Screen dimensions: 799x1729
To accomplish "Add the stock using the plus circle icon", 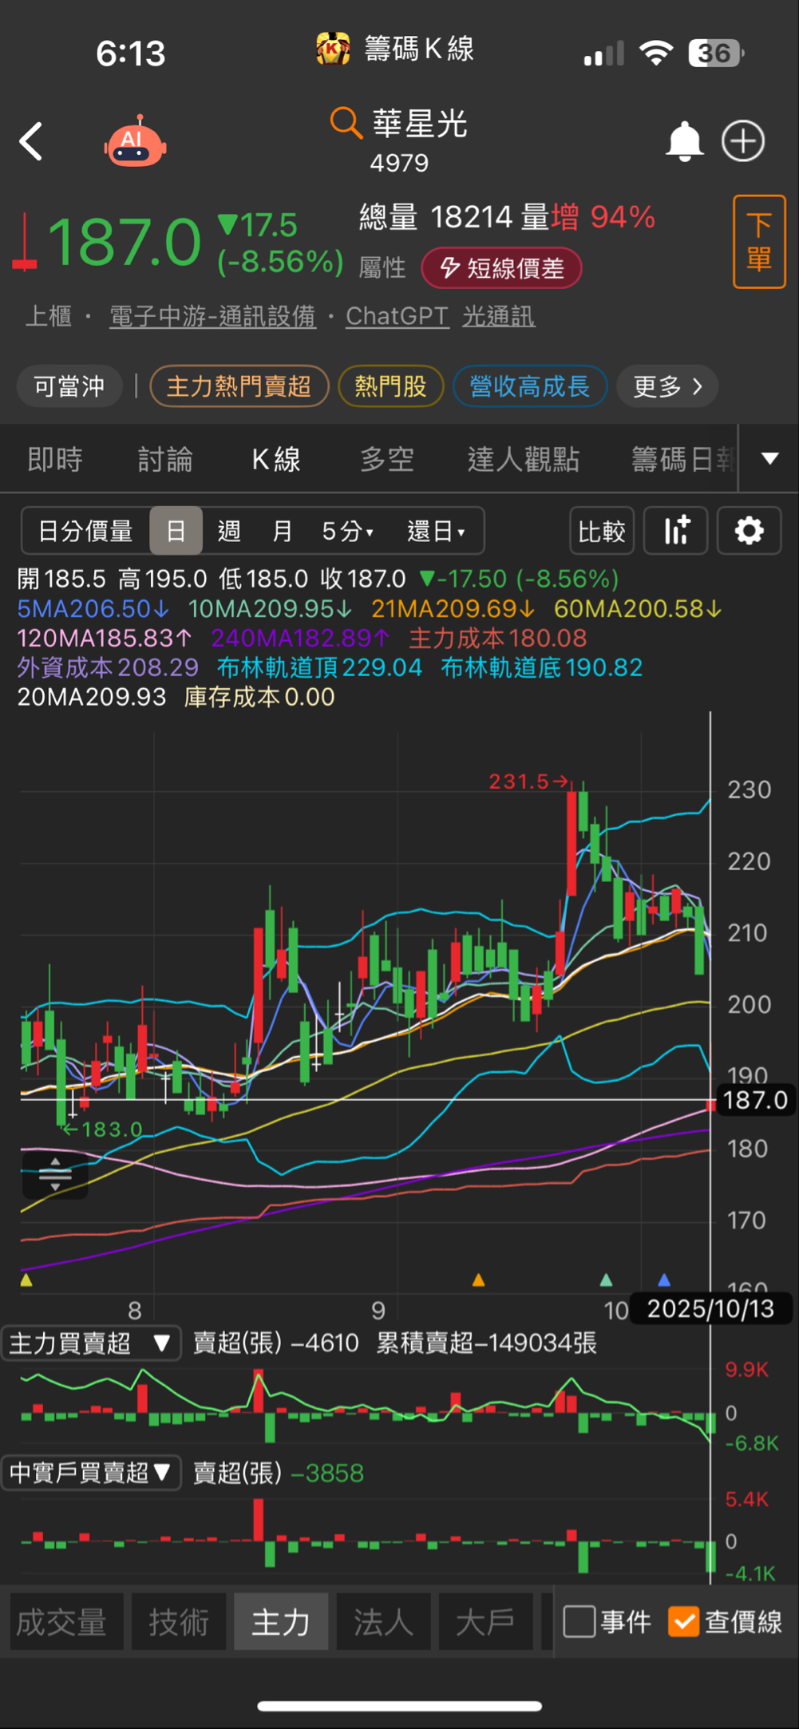I will tap(743, 141).
